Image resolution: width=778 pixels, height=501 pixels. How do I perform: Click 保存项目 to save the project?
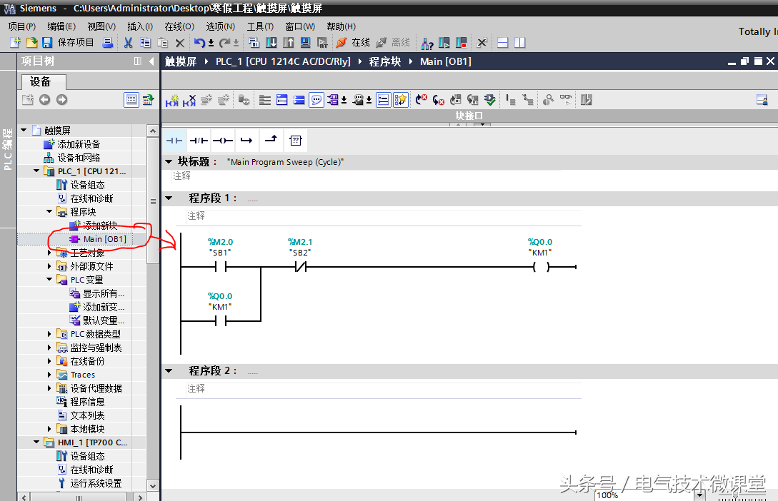click(76, 43)
